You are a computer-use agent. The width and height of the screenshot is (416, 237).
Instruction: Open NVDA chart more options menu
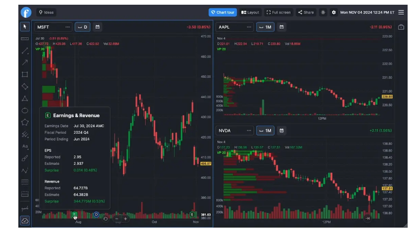pyautogui.click(x=249, y=131)
